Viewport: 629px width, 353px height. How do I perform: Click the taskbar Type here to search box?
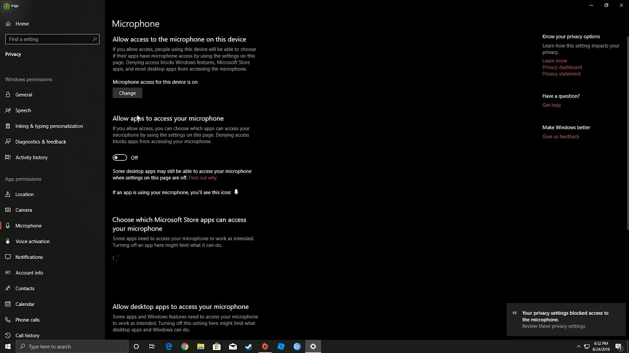tap(72, 347)
